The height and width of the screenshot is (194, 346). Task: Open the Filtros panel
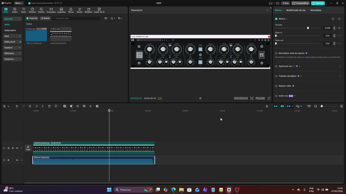tap(71, 10)
